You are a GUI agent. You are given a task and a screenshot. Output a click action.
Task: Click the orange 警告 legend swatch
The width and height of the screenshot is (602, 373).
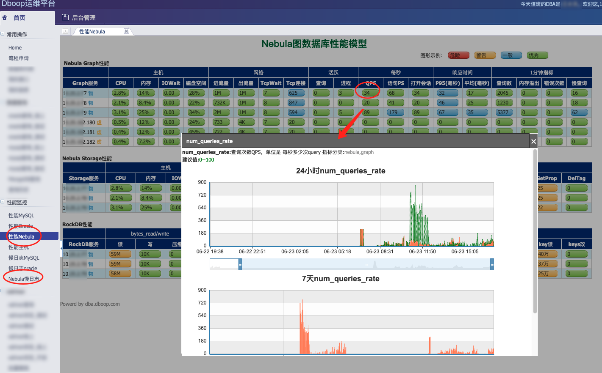[x=485, y=55]
